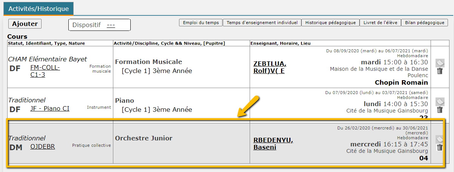This screenshot has width=454, height=172.
Task: Delete the Formation Musicale course with trash icon
Action: pyautogui.click(x=440, y=71)
